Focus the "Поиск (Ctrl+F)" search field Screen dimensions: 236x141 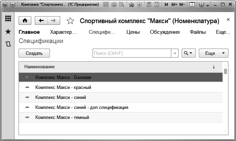tap(132, 53)
